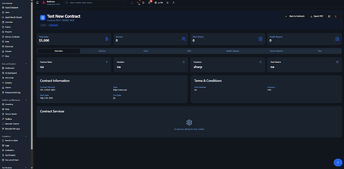Screen dimensions: 344x169
Task: Click the search assets, tasks, forms field
Action: tap(94, 3)
